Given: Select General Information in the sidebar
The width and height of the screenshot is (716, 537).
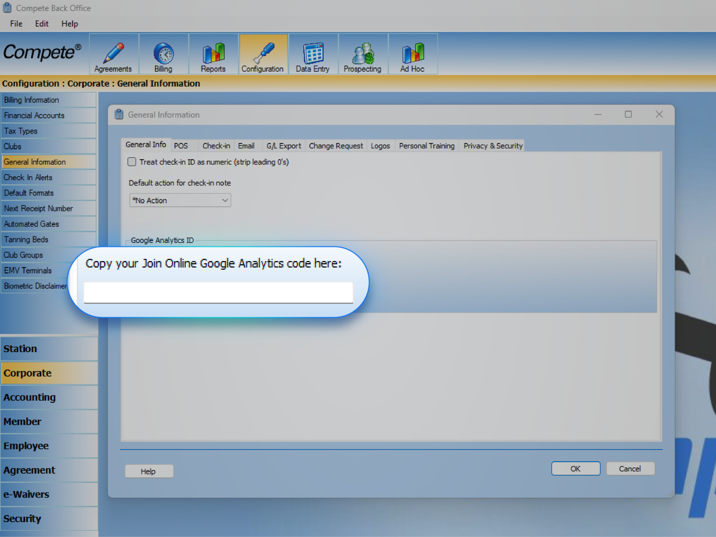Looking at the screenshot, I should [49, 162].
